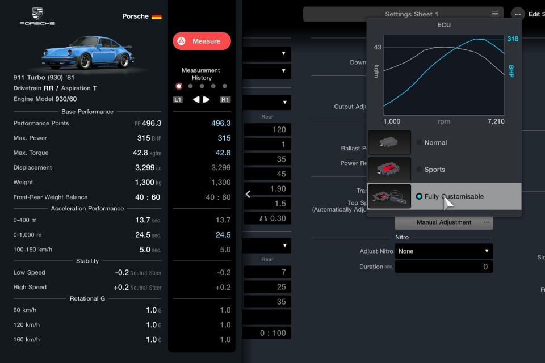Open the dropdown directly above the first Rear label
The width and height of the screenshot is (545, 363).
(x=267, y=103)
